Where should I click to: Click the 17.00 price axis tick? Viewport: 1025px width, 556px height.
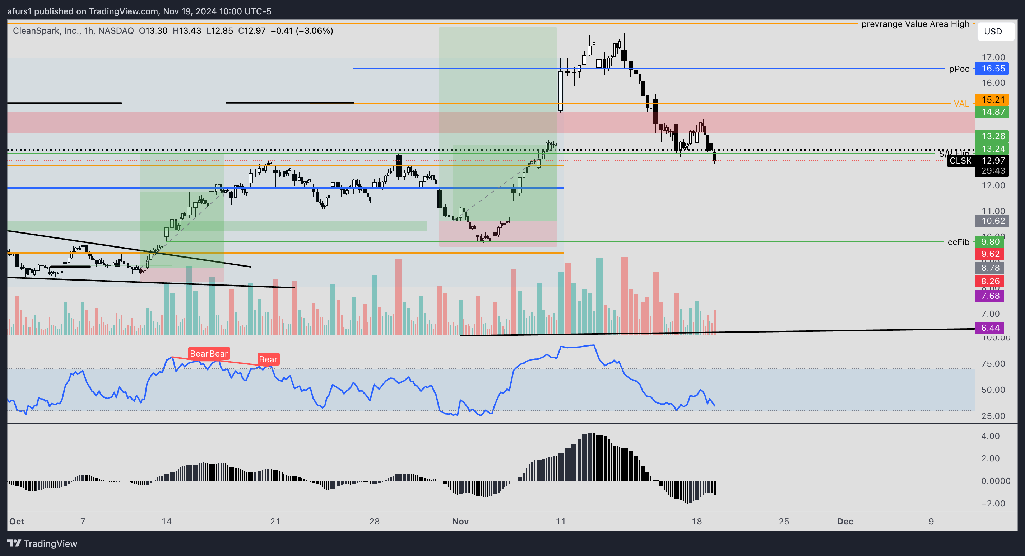pos(993,57)
